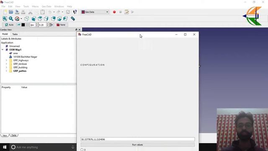Open the Redo history dropdown arrow
Screen dimensions: 268x151
62,12
